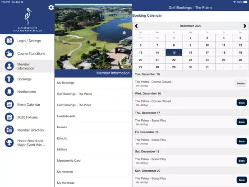Book Sun, December 20 Social Play

click(x=242, y=180)
